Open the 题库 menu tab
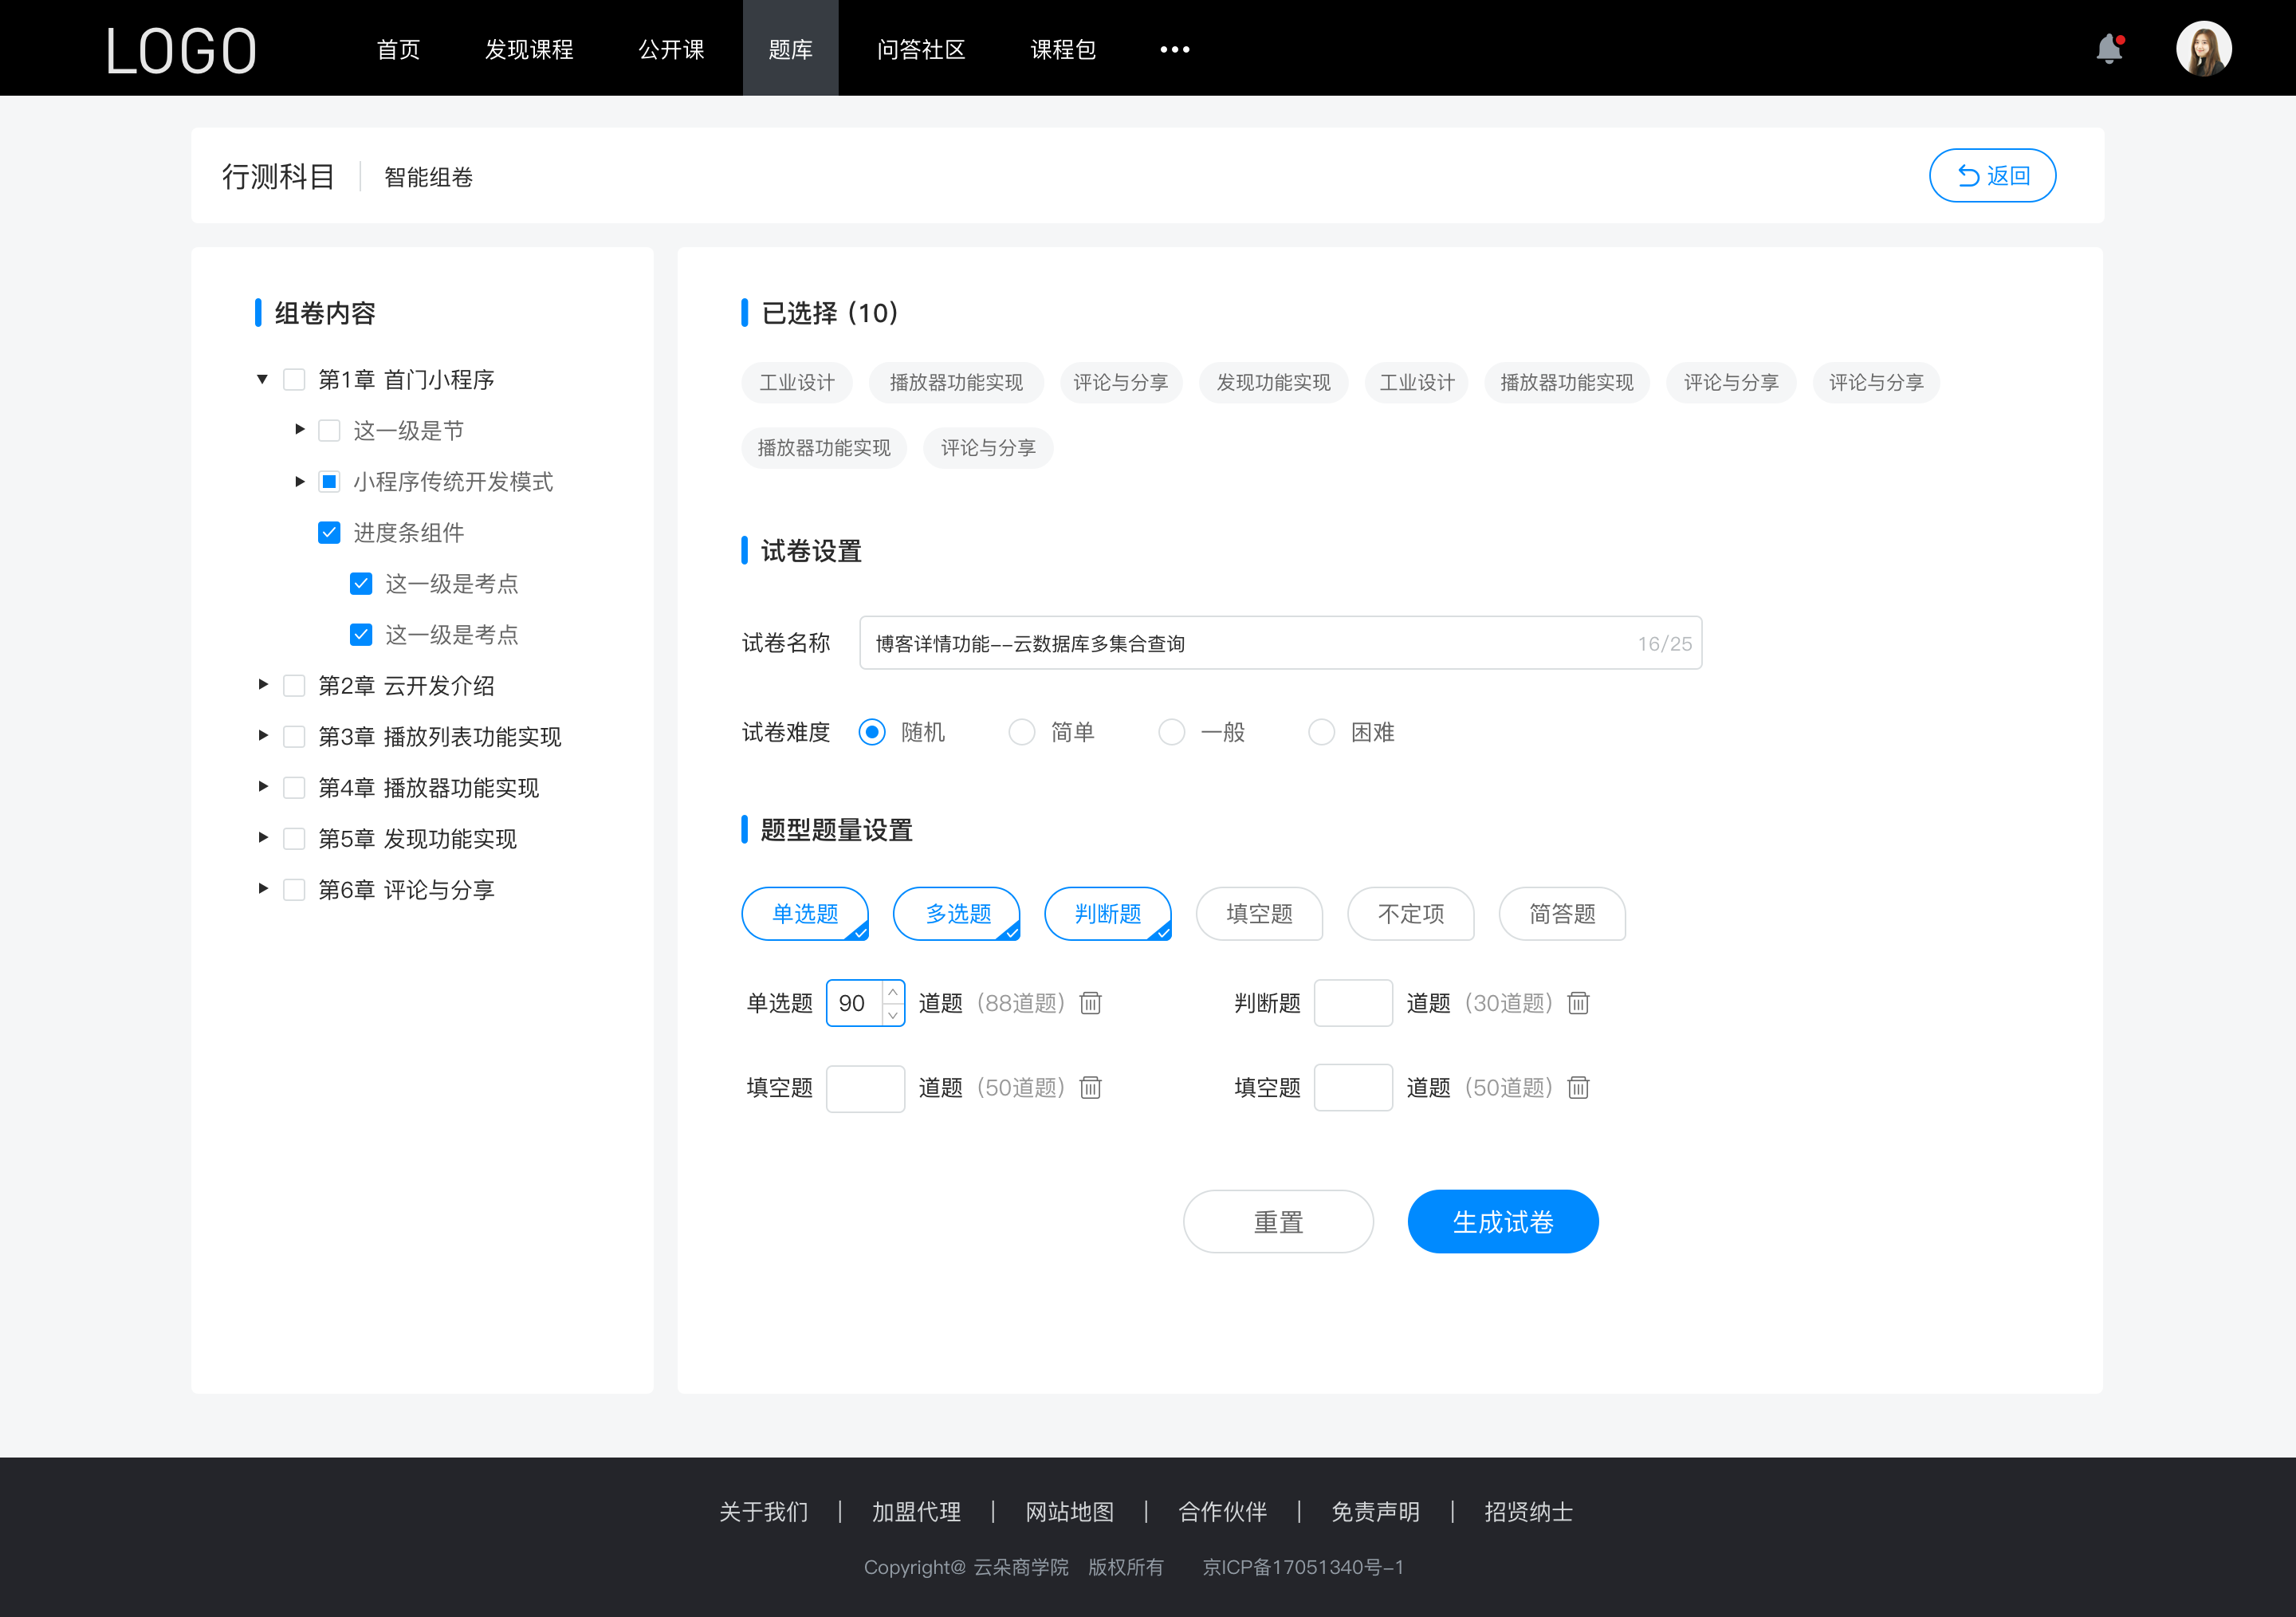Viewport: 2296px width, 1617px height. [788, 47]
